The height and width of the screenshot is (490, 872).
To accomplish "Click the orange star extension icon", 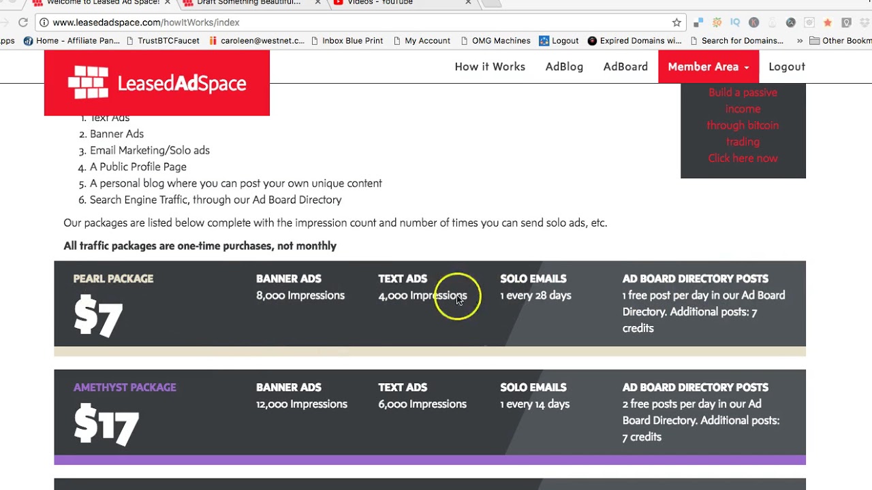I will [x=828, y=22].
